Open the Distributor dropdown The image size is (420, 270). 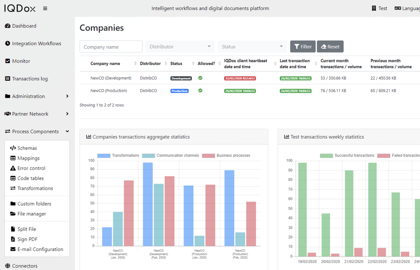point(180,46)
